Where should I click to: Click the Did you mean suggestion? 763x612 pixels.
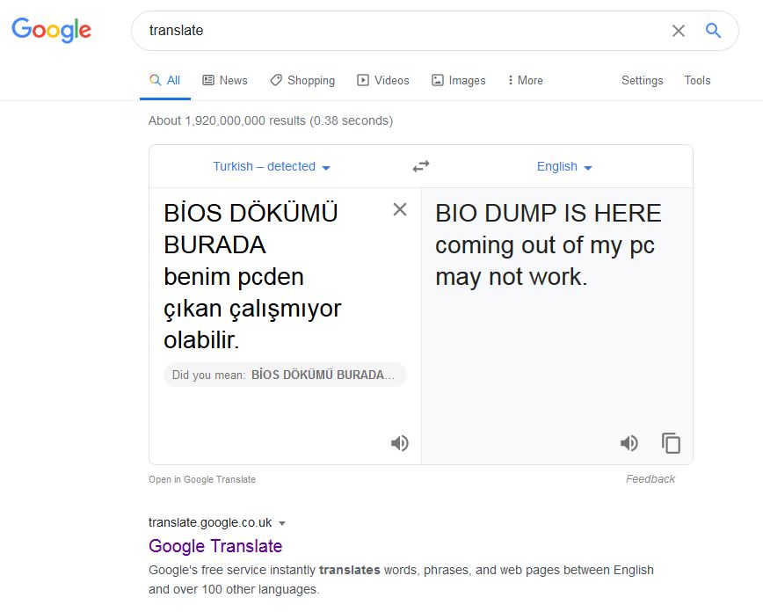click(323, 375)
